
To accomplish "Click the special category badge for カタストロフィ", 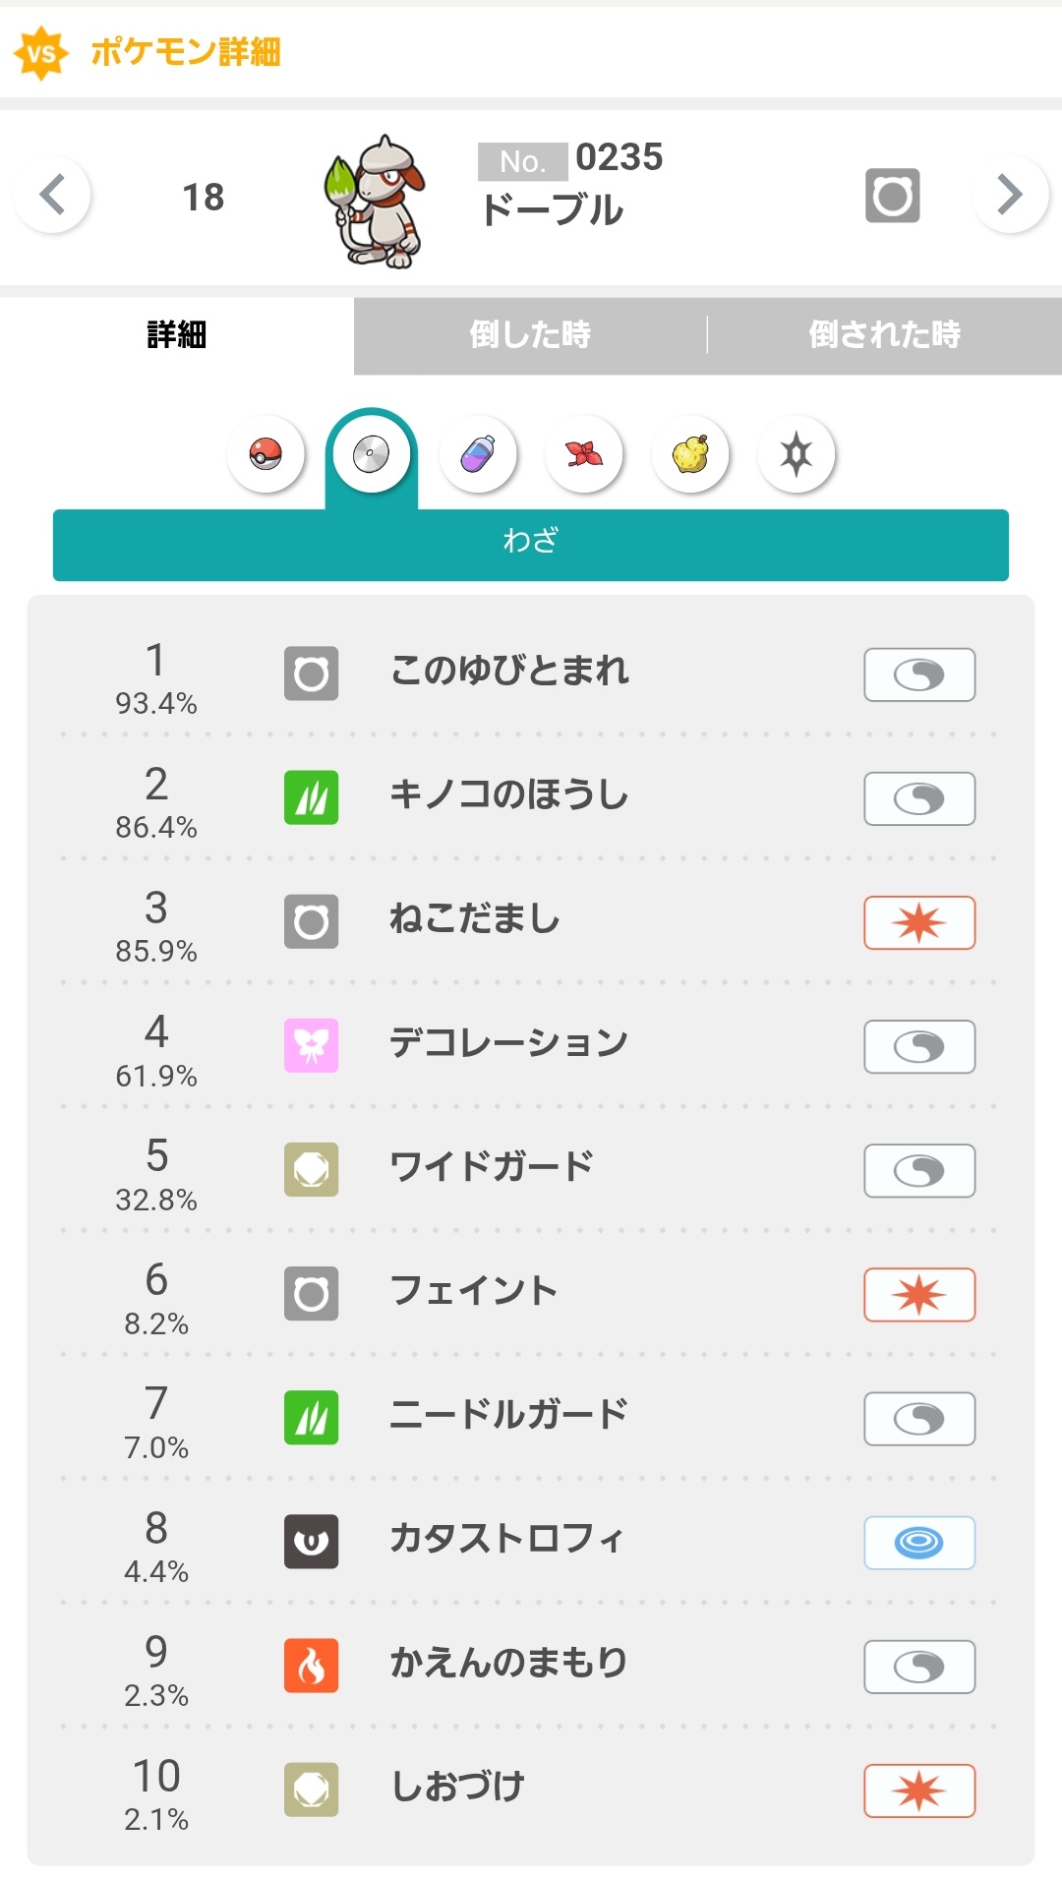I will pos(919,1543).
